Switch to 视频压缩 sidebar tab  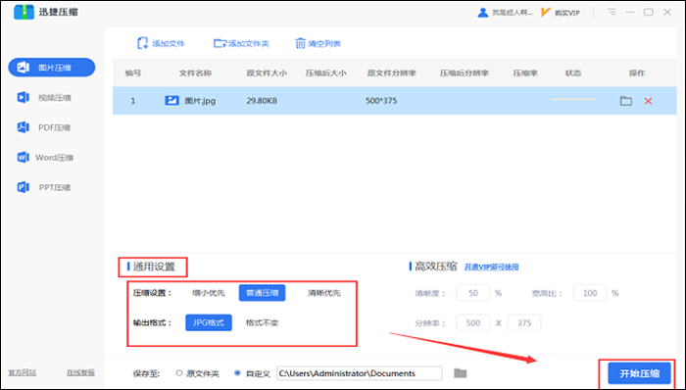pos(44,98)
